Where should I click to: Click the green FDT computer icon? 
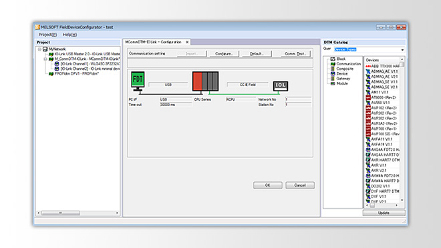pos(138,81)
